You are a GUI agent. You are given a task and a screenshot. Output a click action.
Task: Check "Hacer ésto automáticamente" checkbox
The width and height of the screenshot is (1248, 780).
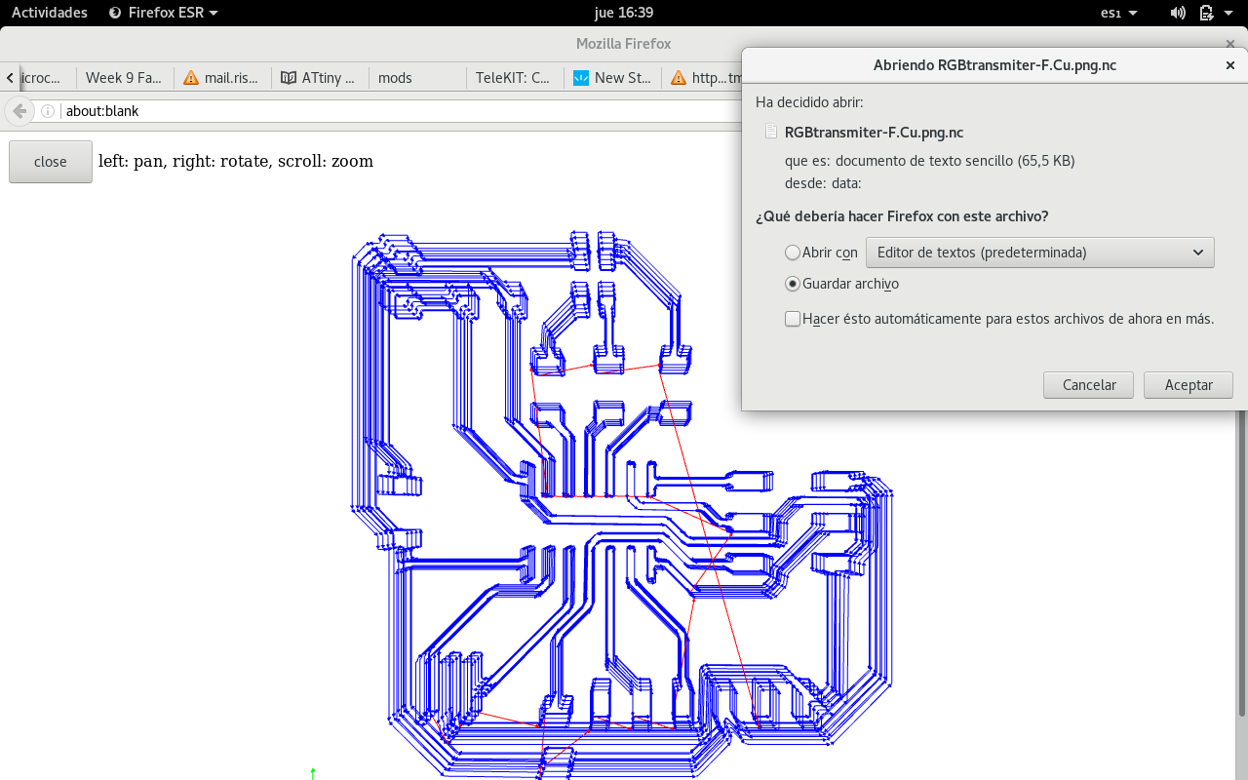coord(793,319)
